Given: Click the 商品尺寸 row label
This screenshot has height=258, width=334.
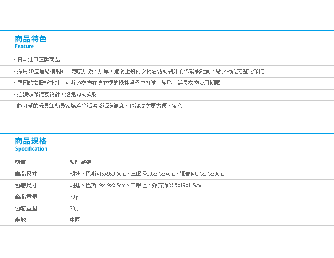Looking at the screenshot, I should [x=26, y=174].
